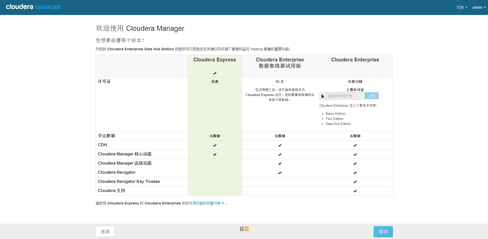Image resolution: width=488 pixels, height=239 pixels.
Task: Click 无限制 in the Cloudera Express column
Action: click(x=215, y=136)
